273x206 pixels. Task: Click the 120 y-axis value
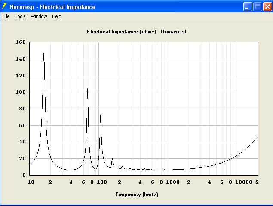(x=21, y=76)
